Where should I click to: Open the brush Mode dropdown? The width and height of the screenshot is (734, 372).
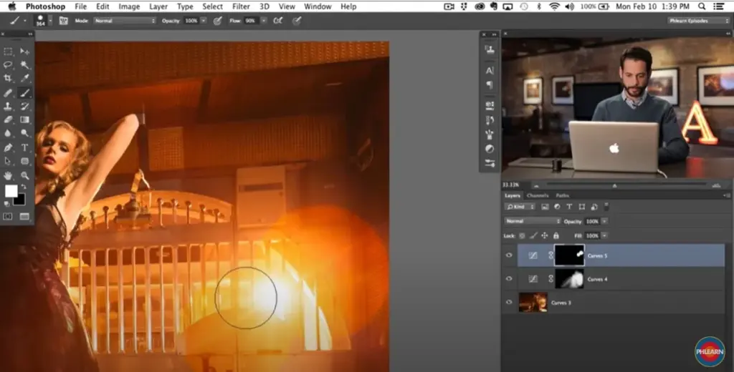tap(124, 21)
